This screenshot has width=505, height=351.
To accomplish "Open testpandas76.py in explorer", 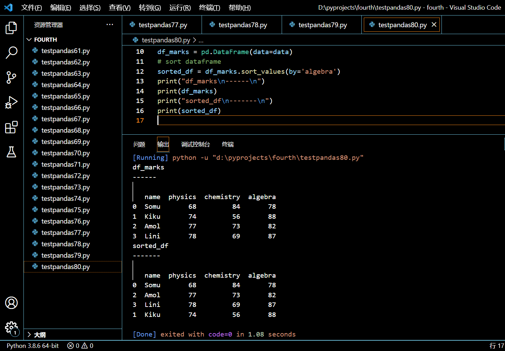I will pyautogui.click(x=72, y=221).
